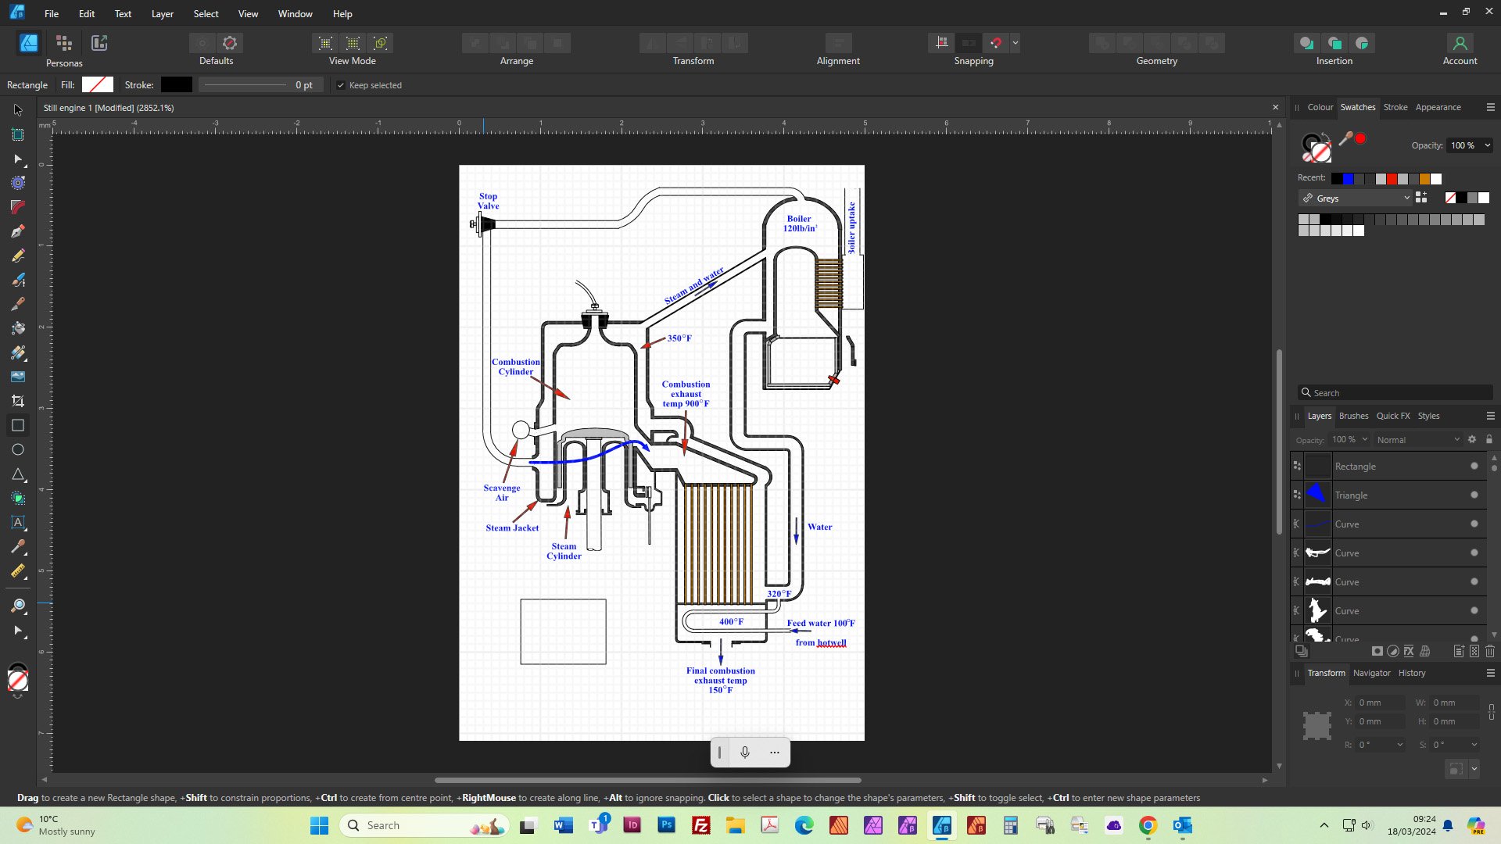Toggle aspect ratio link in Transform panel

(x=1492, y=712)
